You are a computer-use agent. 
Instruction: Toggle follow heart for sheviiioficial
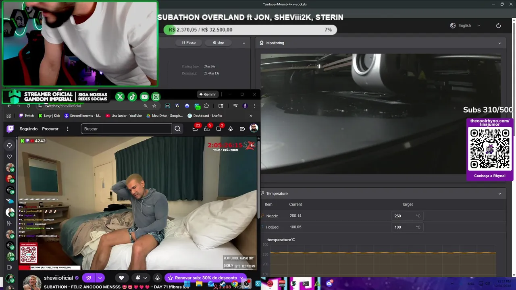121,278
